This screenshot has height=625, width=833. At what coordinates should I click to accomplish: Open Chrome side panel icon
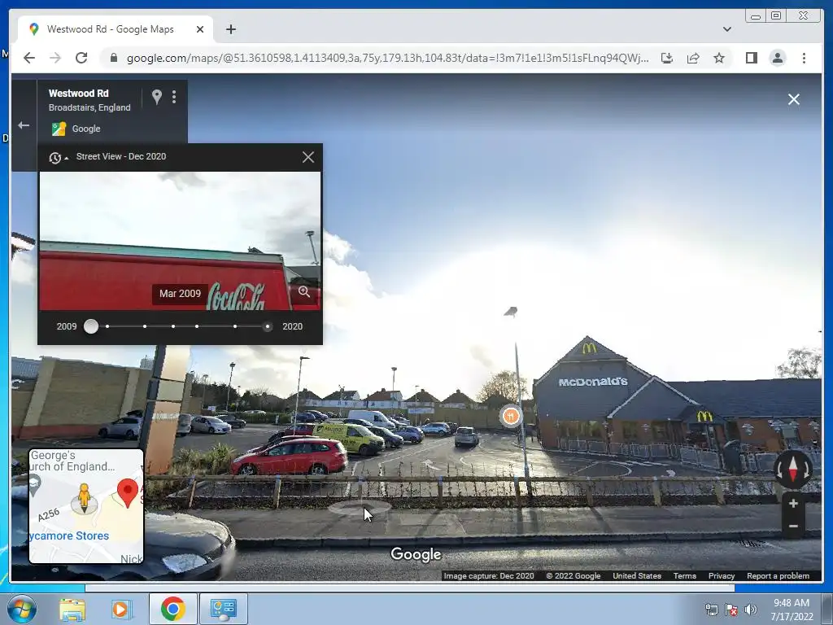tap(751, 58)
